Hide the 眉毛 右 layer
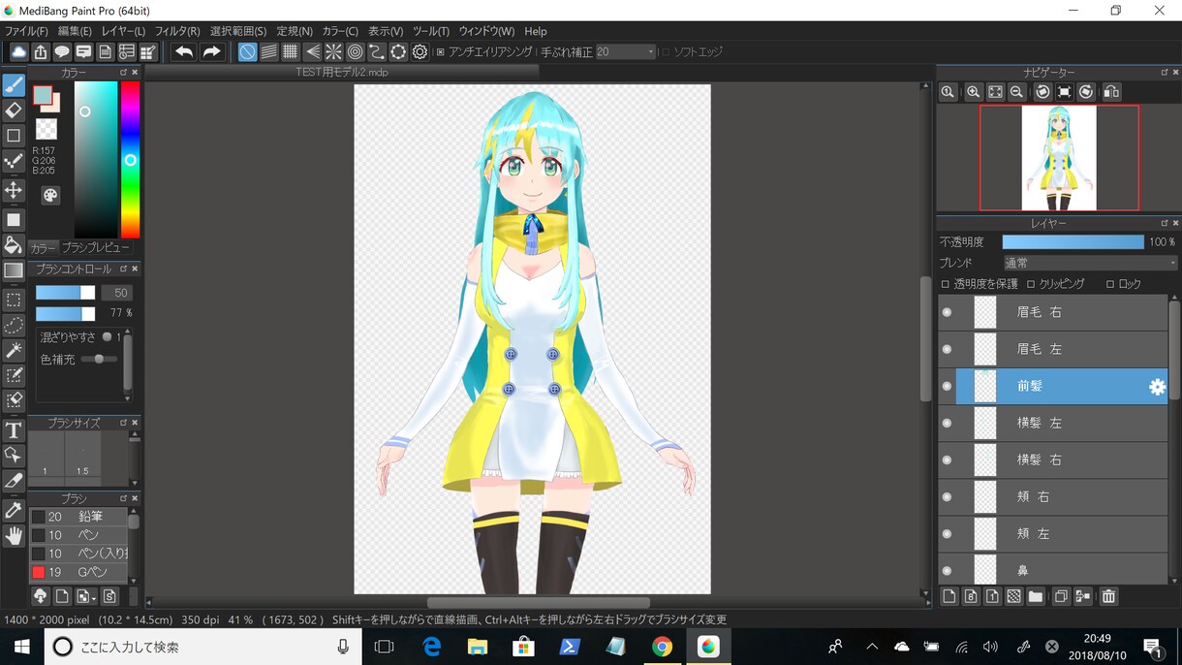This screenshot has height=665, width=1182. click(x=947, y=312)
